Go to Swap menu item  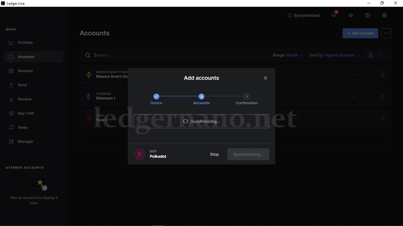pyautogui.click(x=34, y=127)
